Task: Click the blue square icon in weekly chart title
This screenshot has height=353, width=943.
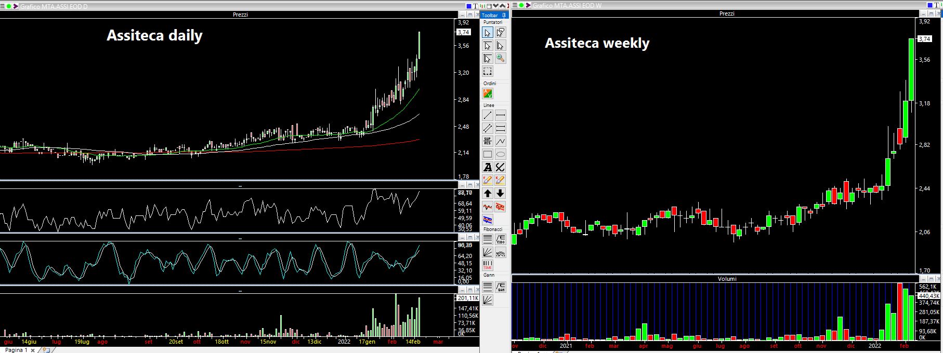Action: click(931, 5)
